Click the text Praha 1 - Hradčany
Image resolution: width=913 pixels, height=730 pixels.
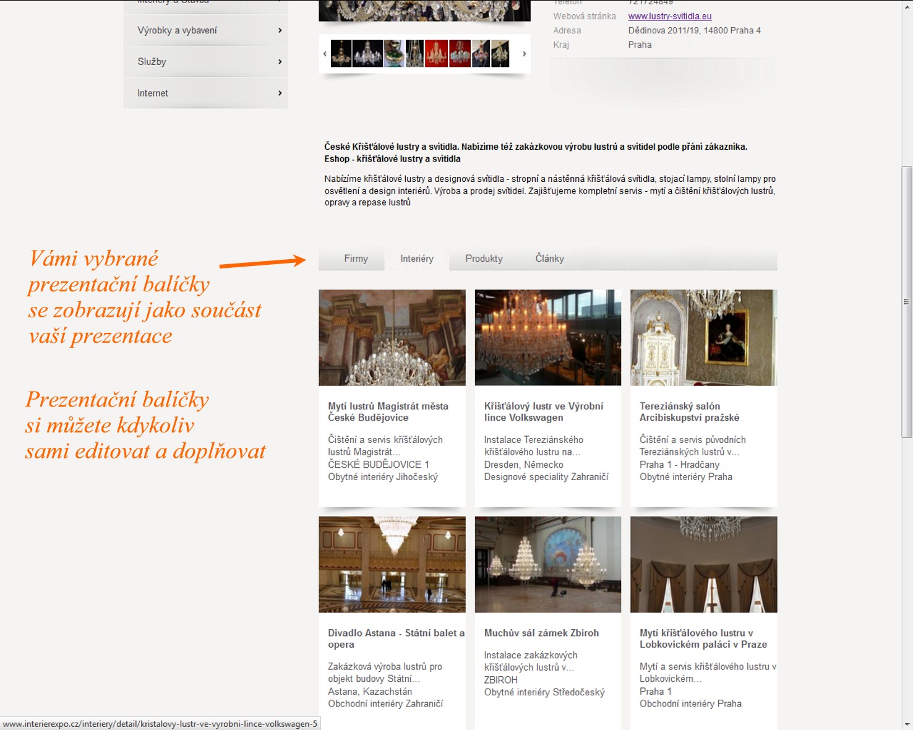679,465
